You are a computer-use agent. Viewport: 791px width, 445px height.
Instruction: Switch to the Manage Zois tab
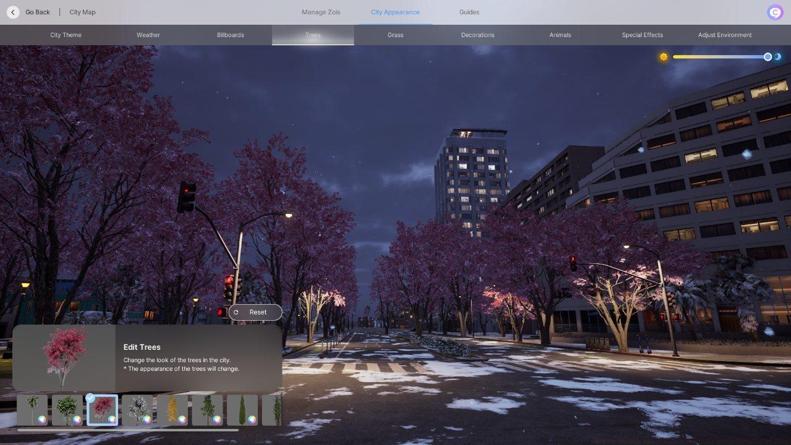click(x=321, y=12)
